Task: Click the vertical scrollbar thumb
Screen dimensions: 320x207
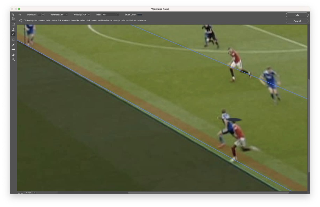Action: coord(309,125)
